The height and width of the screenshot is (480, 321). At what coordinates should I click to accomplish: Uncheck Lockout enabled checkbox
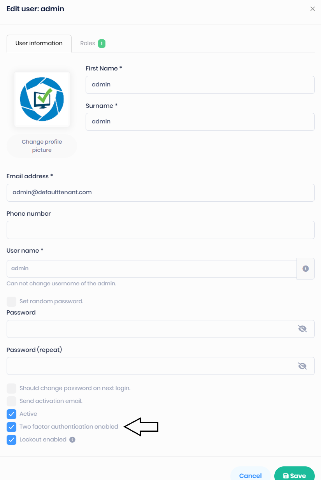pyautogui.click(x=12, y=440)
